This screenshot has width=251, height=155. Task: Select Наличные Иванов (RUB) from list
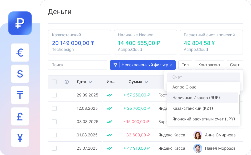point(196,98)
